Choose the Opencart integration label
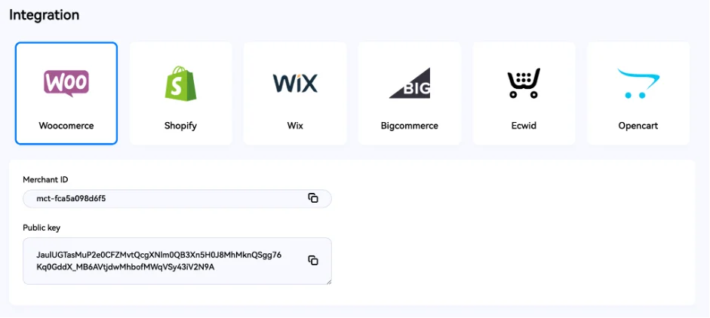 coord(638,126)
